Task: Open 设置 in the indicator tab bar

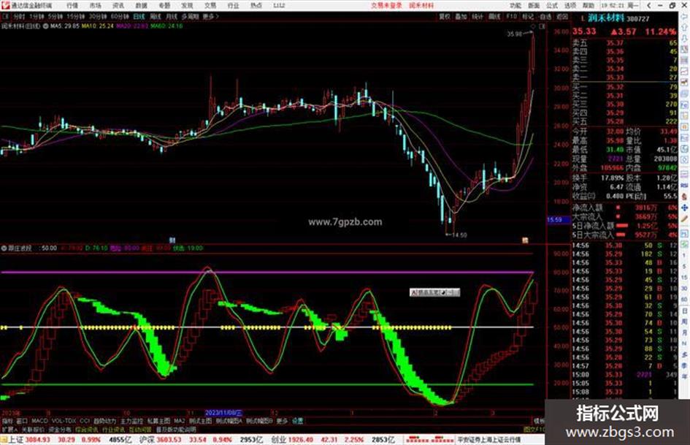Action: [298, 421]
